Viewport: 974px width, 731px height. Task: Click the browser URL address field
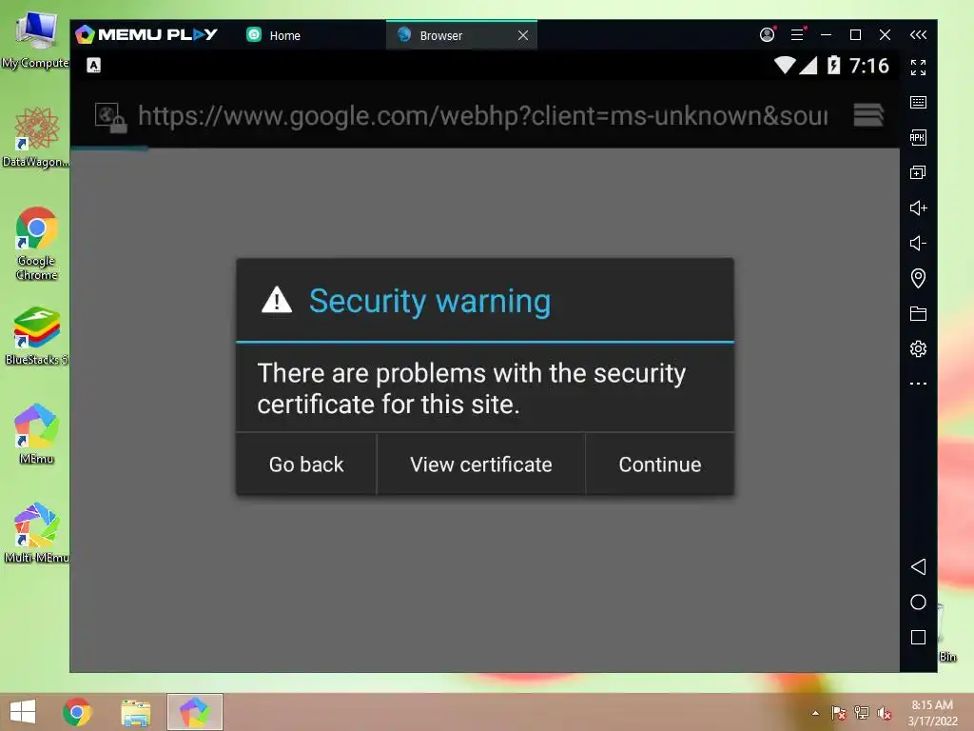click(482, 115)
